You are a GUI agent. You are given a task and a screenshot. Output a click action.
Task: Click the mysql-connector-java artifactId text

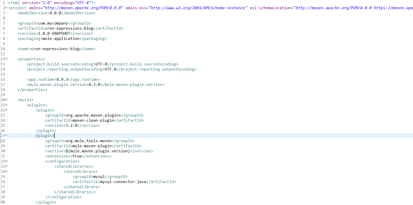pos(123,182)
